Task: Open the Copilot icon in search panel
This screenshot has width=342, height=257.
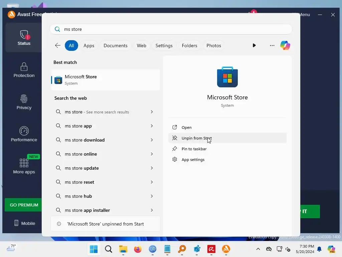Action: (285, 46)
